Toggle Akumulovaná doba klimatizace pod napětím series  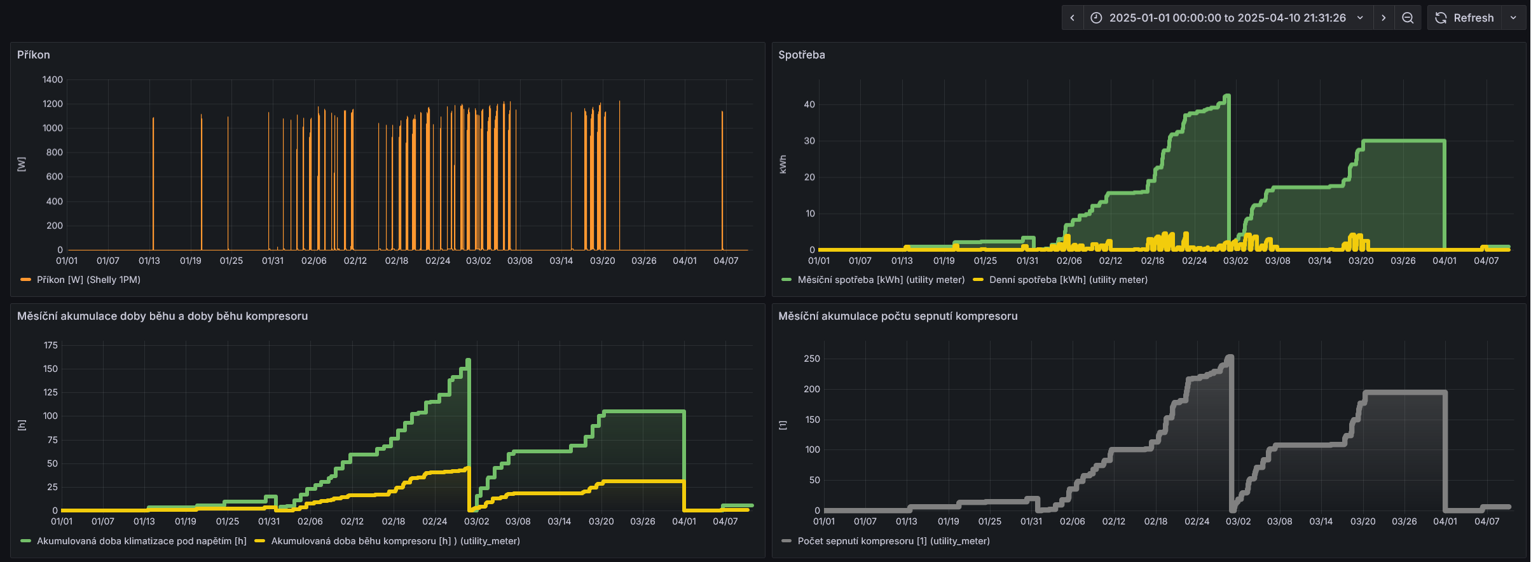coord(141,541)
